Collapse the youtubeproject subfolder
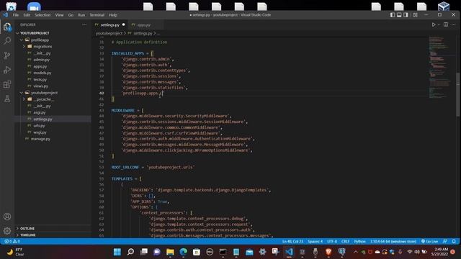 click(x=22, y=93)
